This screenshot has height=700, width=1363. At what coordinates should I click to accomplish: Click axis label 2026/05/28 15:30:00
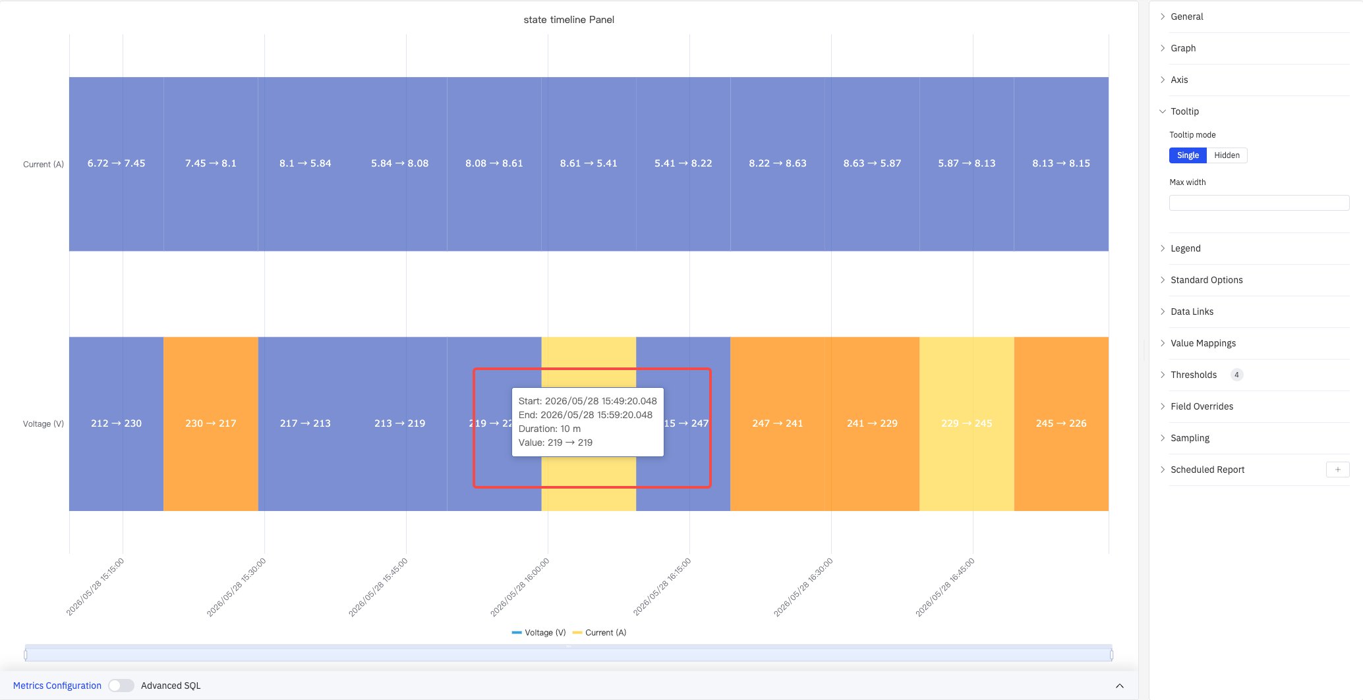236,587
